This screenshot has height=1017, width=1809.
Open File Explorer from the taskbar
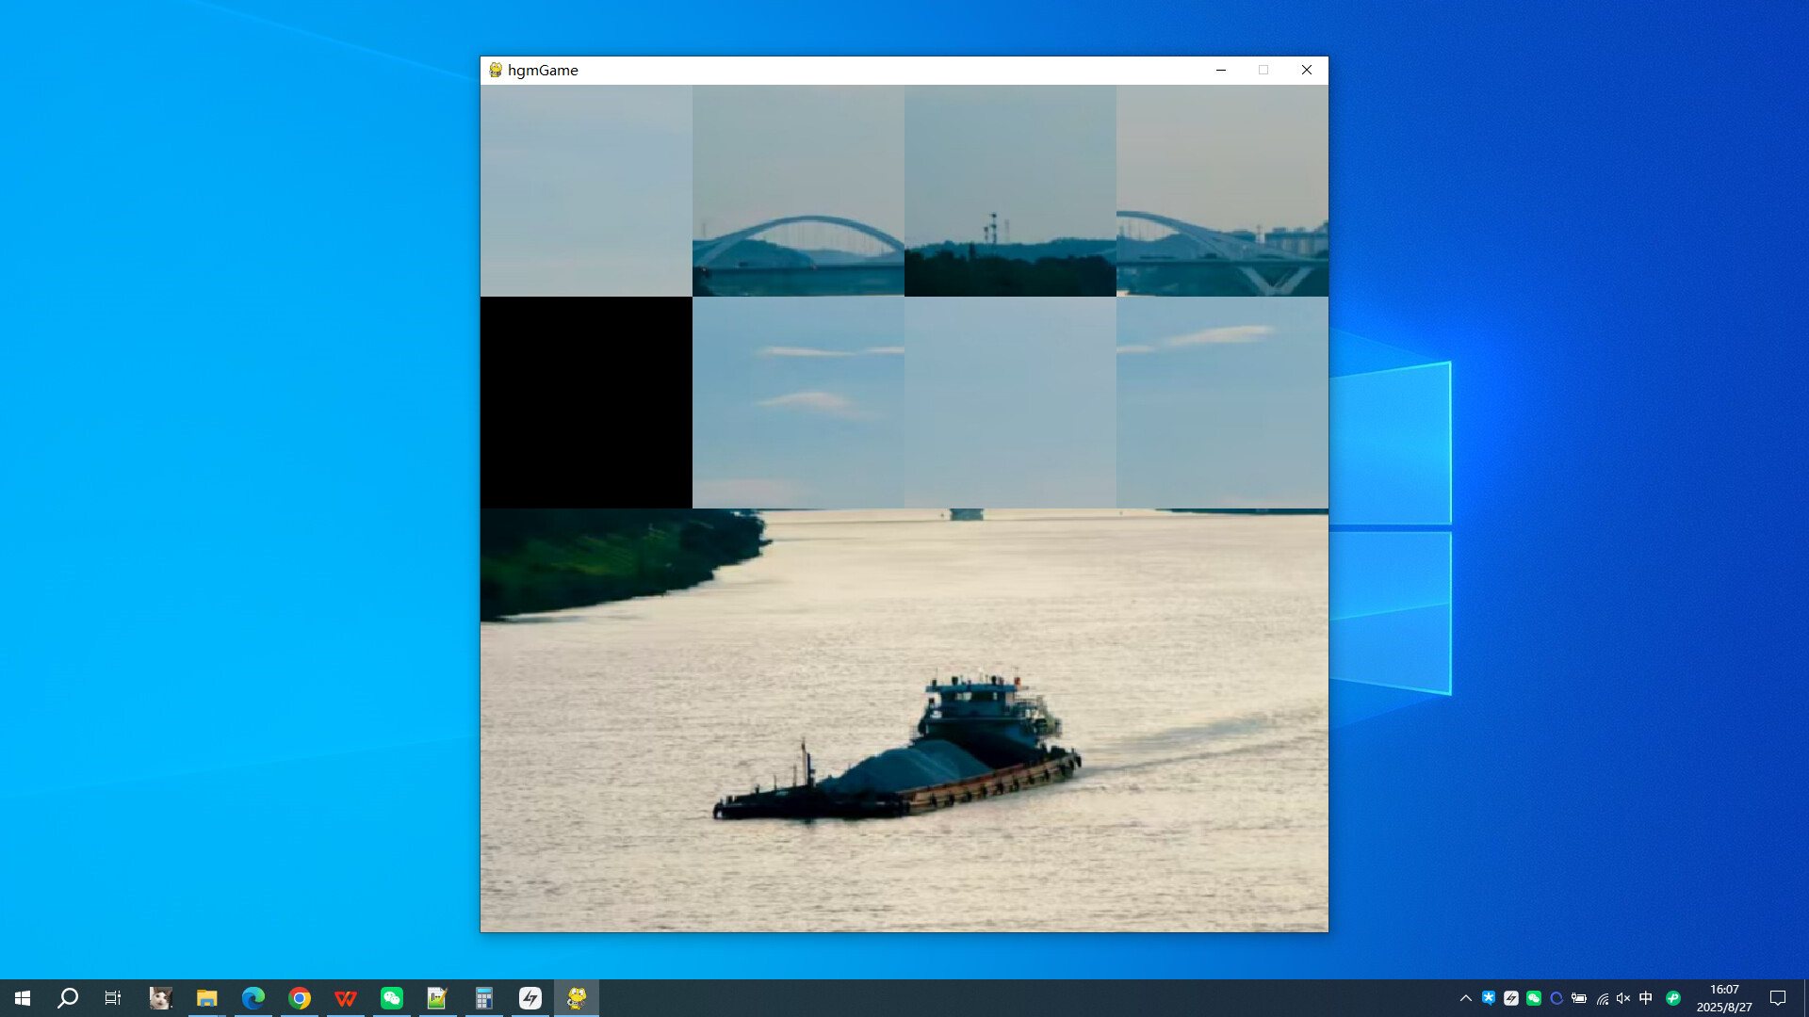(x=206, y=998)
